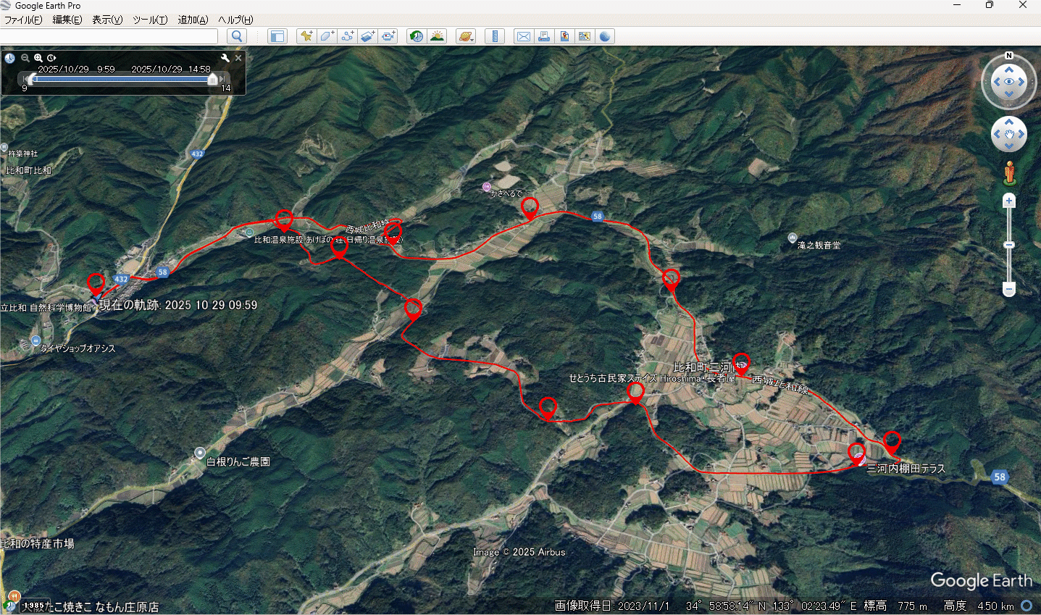
Task: Click the print icon in toolbar
Action: point(543,36)
